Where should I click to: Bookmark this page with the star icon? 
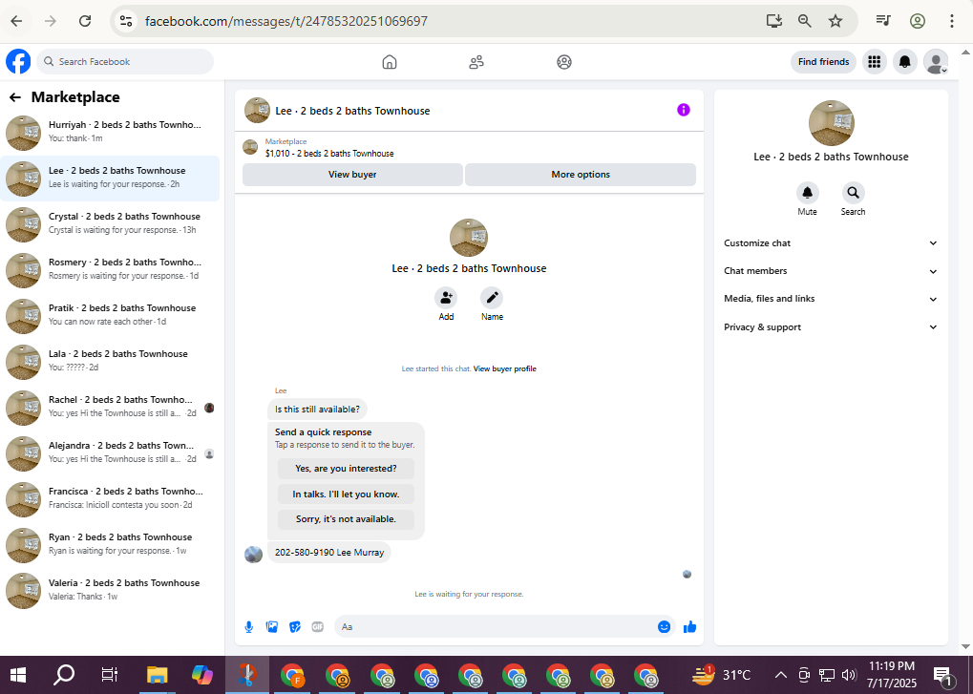836,21
